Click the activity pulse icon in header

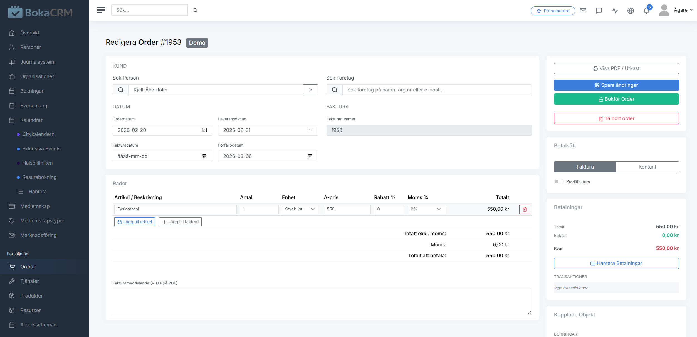click(x=615, y=11)
